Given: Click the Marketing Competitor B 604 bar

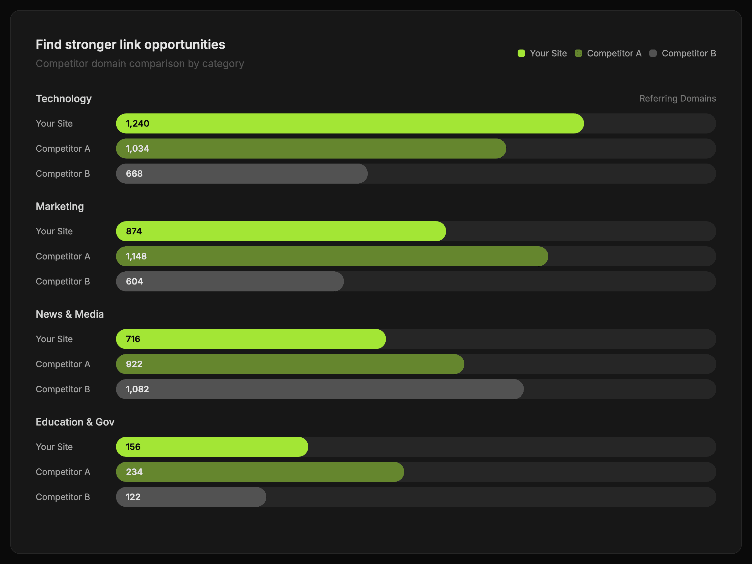Looking at the screenshot, I should pyautogui.click(x=230, y=281).
